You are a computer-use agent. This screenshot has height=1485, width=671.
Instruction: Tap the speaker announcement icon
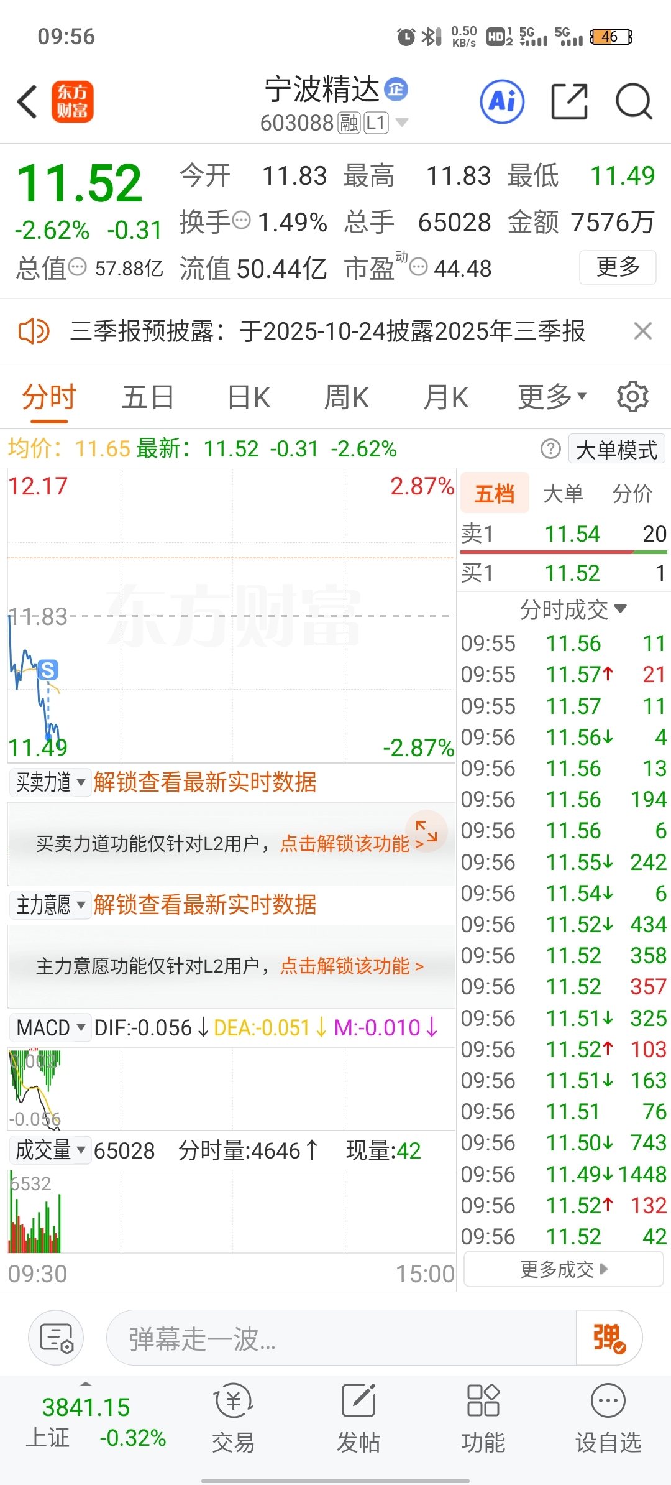pyautogui.click(x=34, y=331)
